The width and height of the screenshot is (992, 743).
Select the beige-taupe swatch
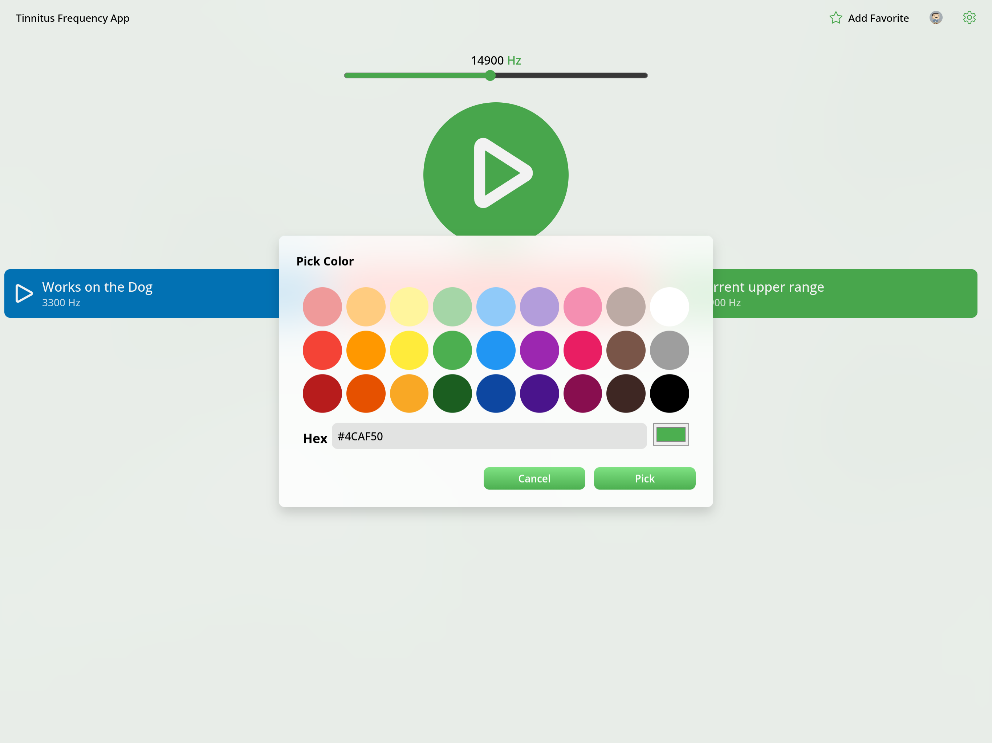(626, 307)
